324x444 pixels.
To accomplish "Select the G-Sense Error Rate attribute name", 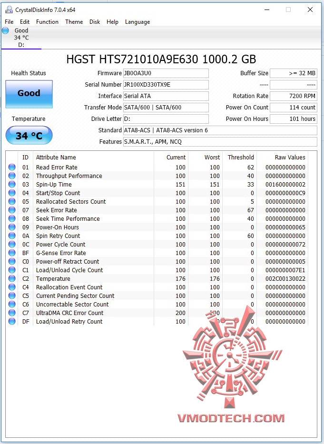I will (61, 253).
